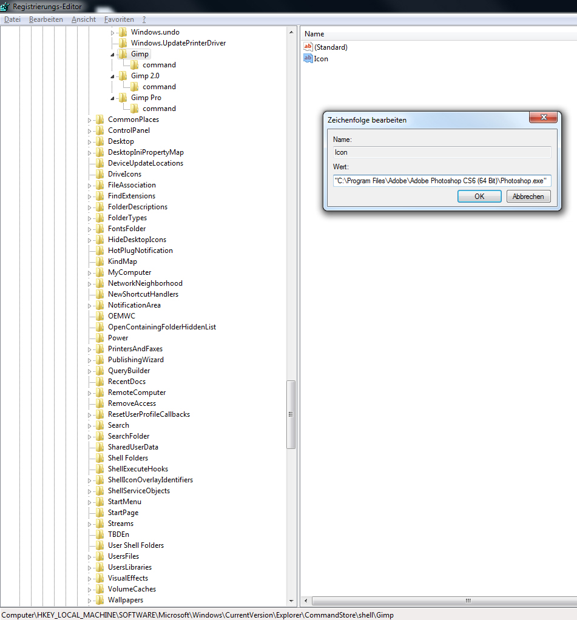Select the Wallpapers key
The width and height of the screenshot is (577, 620).
[x=126, y=600]
